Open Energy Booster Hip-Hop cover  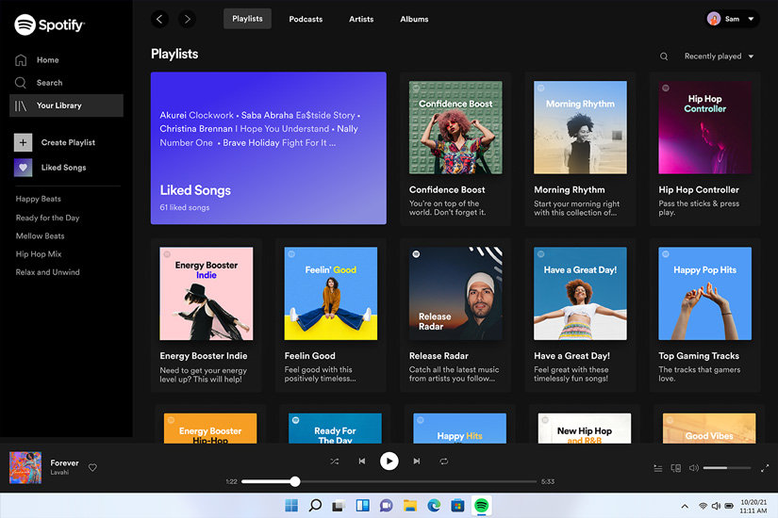(210, 429)
